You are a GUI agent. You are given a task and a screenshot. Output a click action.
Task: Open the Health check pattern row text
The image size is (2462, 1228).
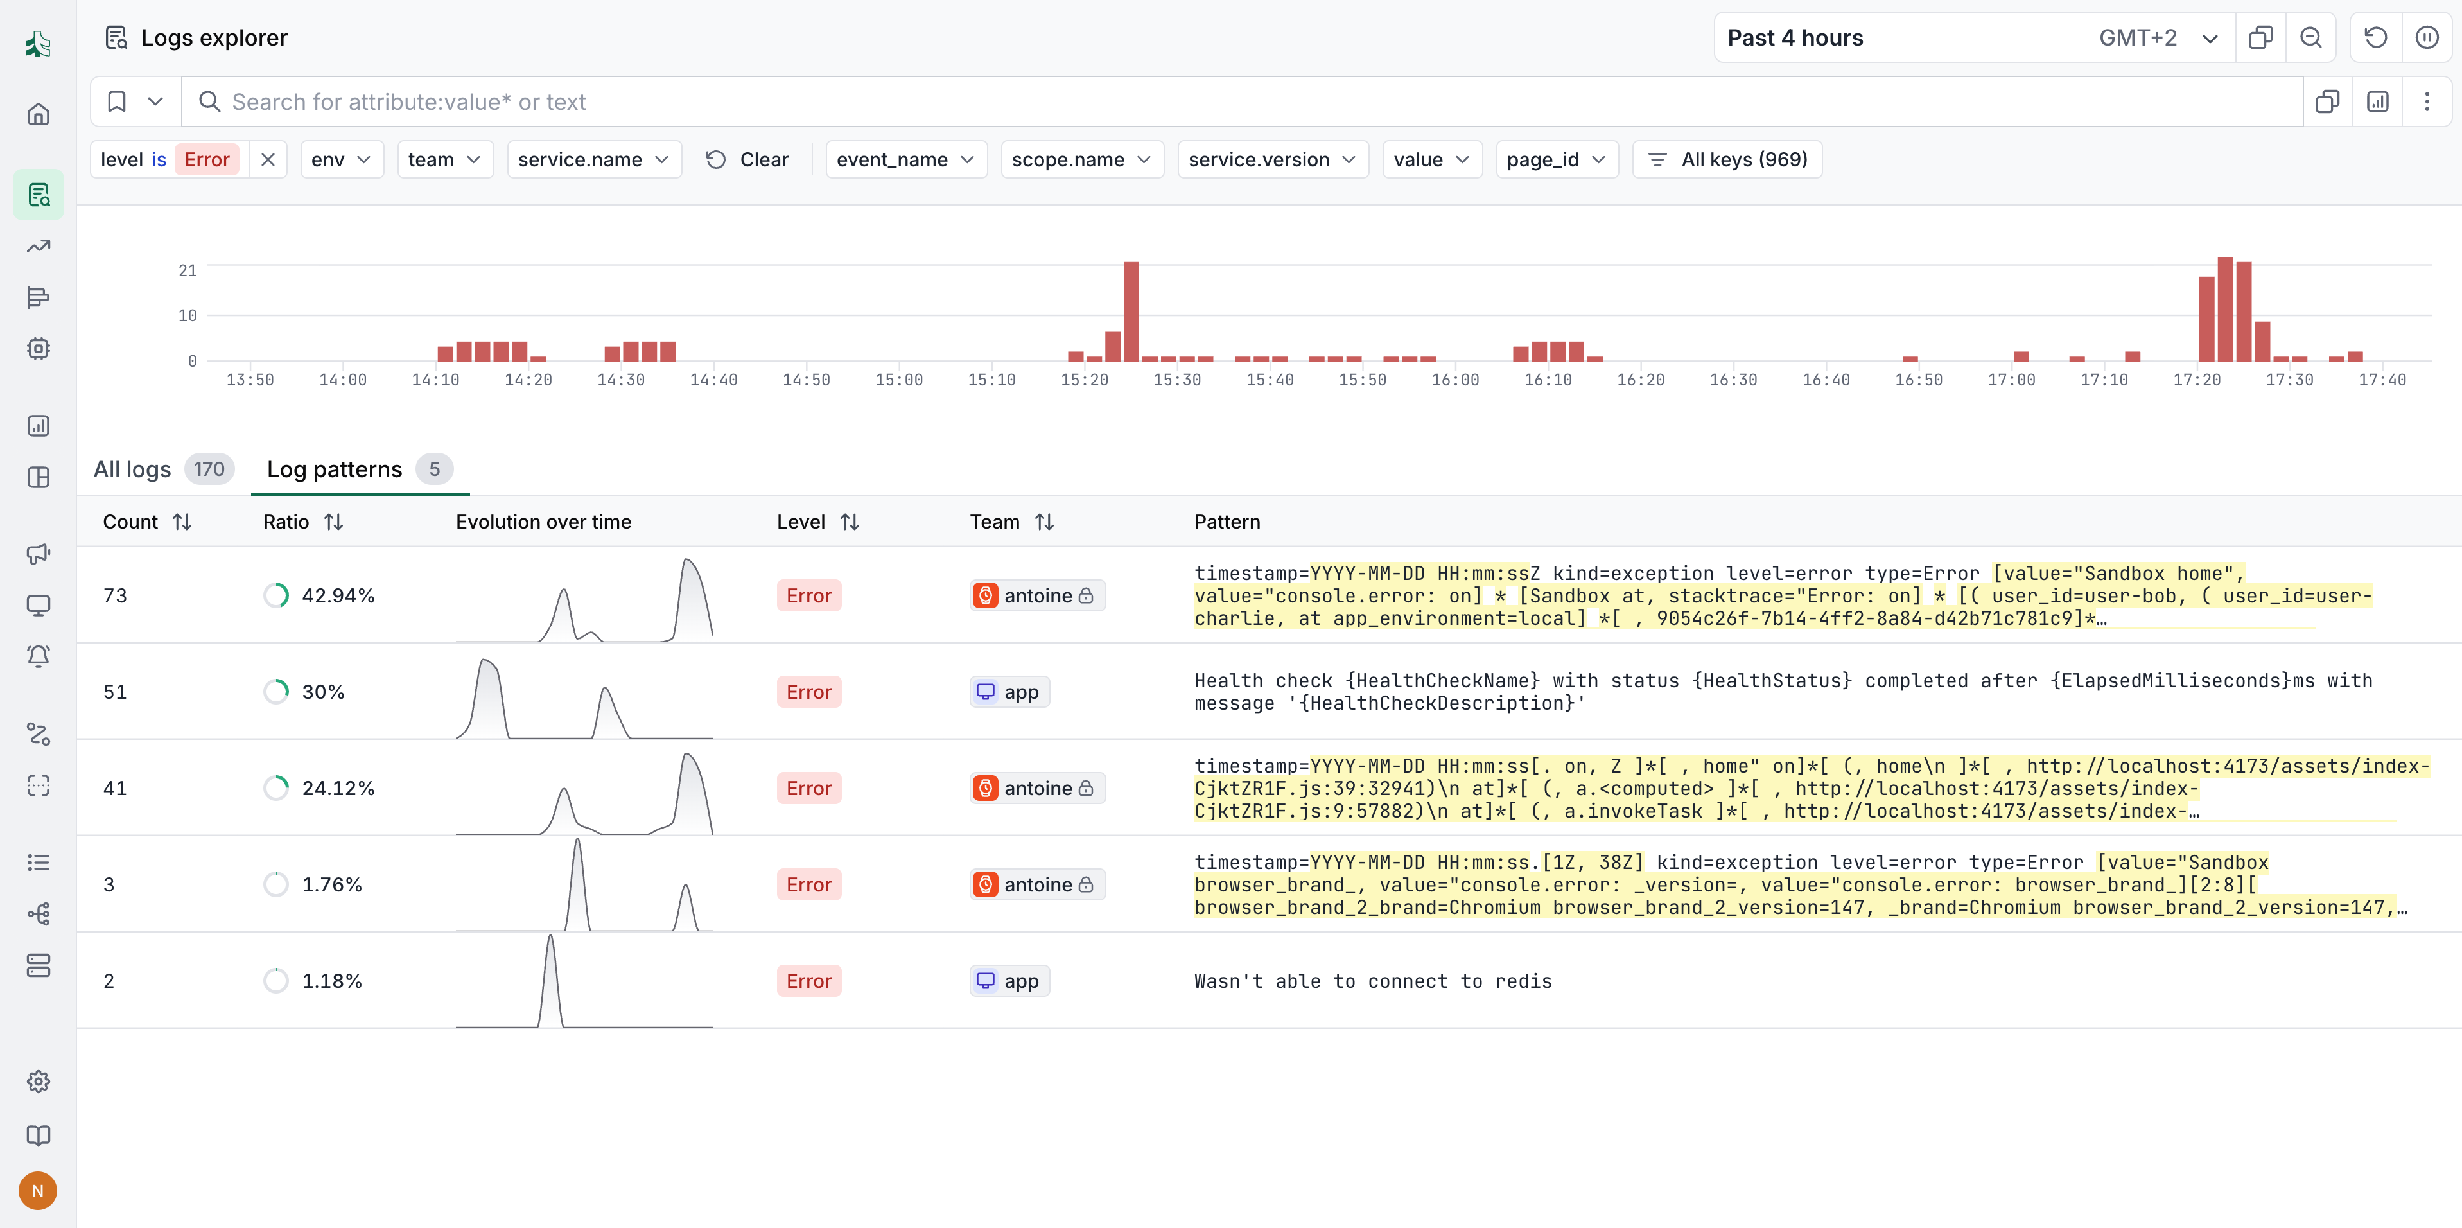[1783, 692]
